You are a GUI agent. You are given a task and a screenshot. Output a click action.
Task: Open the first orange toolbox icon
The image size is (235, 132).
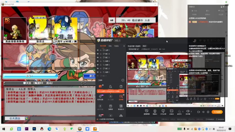[100, 86]
